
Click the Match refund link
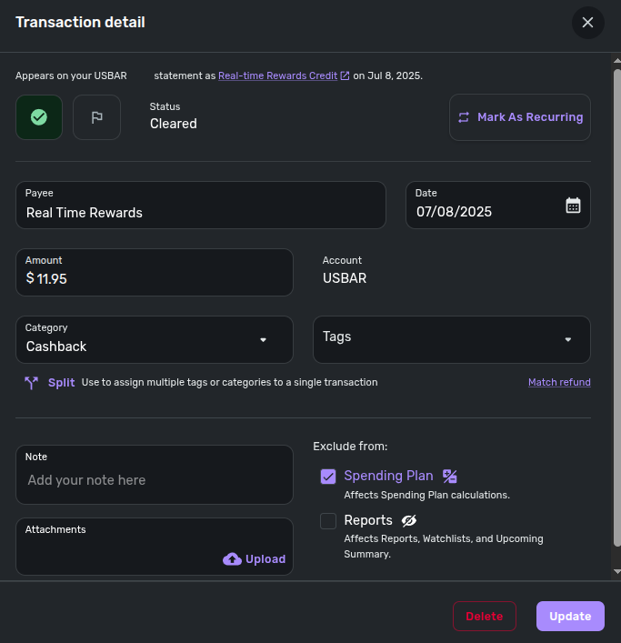click(559, 382)
